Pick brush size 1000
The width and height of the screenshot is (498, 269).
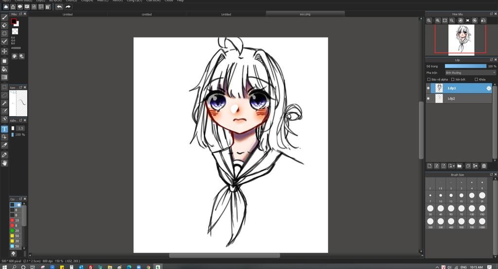(x=482, y=222)
